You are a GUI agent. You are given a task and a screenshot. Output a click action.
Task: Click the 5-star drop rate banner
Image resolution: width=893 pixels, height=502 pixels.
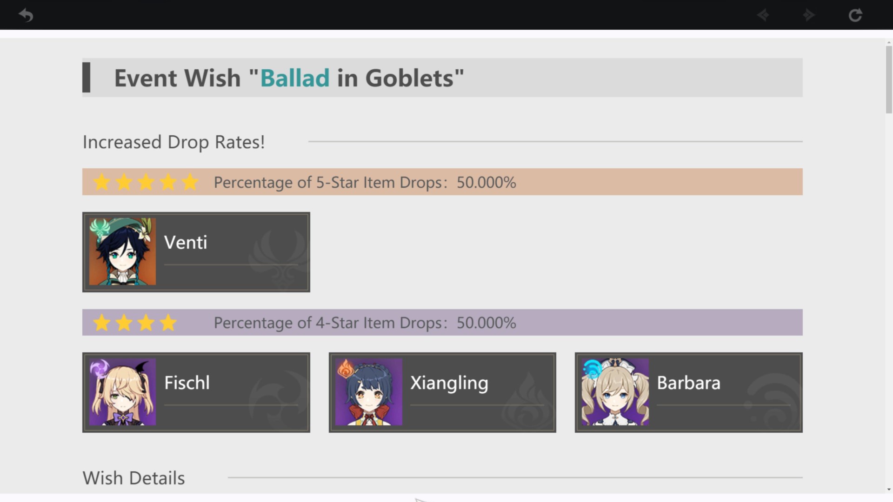(442, 182)
